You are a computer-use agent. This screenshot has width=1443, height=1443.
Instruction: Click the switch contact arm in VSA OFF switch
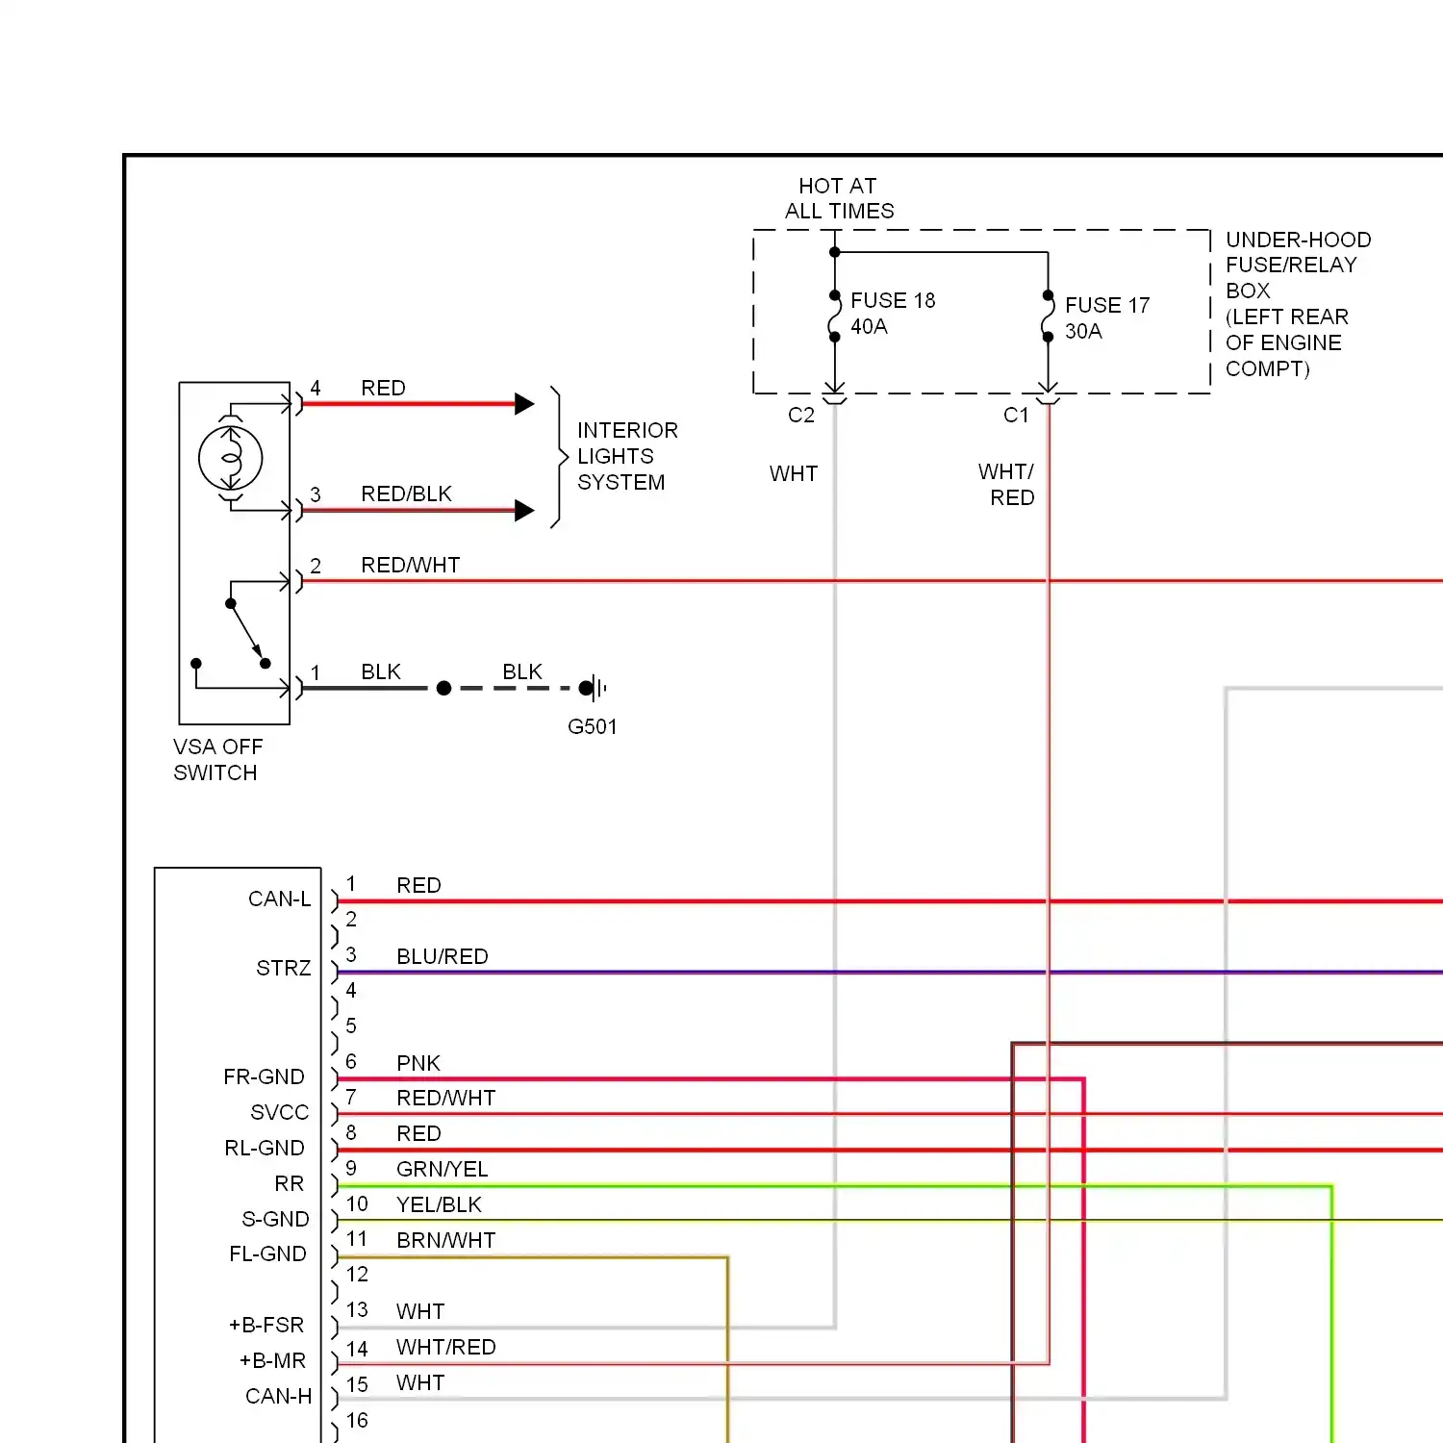(x=247, y=633)
